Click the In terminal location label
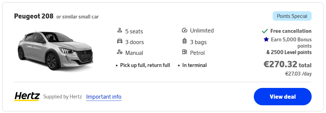 (x=194, y=65)
